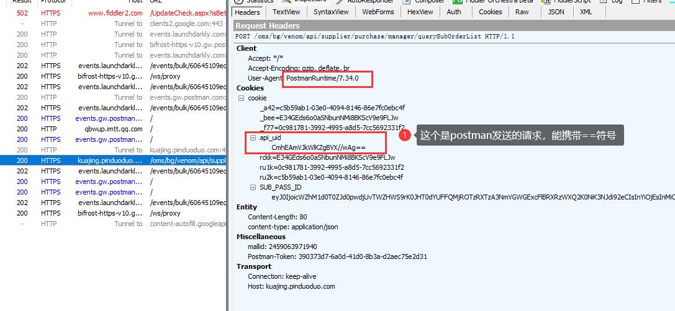The width and height of the screenshot is (675, 311).
Task: Select the CmhEAmVJkWlKZgBVX//wAg== value
Action: tap(319, 147)
